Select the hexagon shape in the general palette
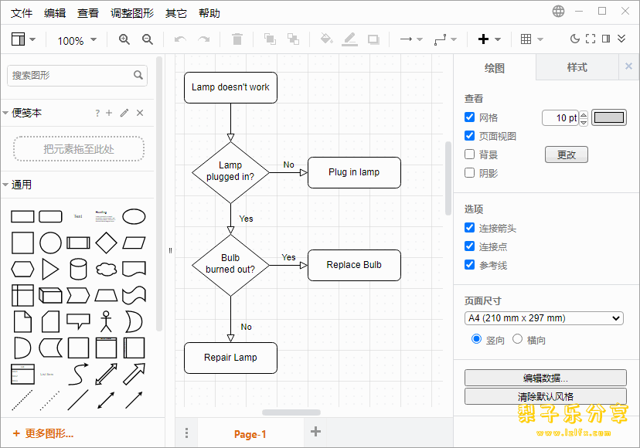This screenshot has height=448, width=640. (x=22, y=270)
